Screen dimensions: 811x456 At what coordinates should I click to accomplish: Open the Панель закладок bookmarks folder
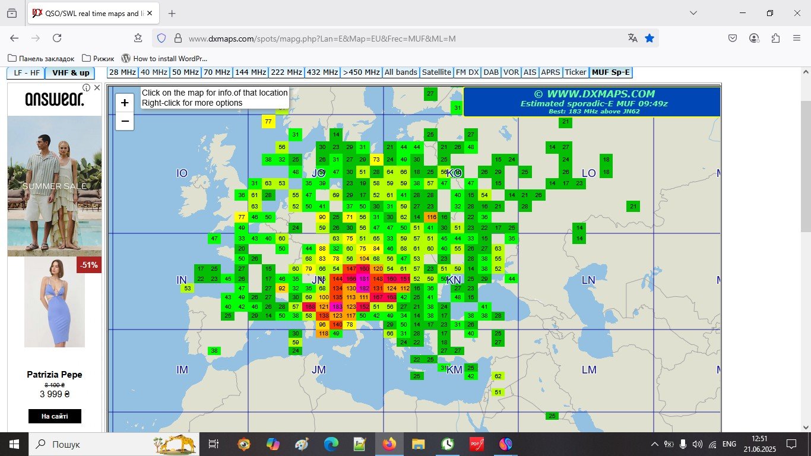click(41, 58)
